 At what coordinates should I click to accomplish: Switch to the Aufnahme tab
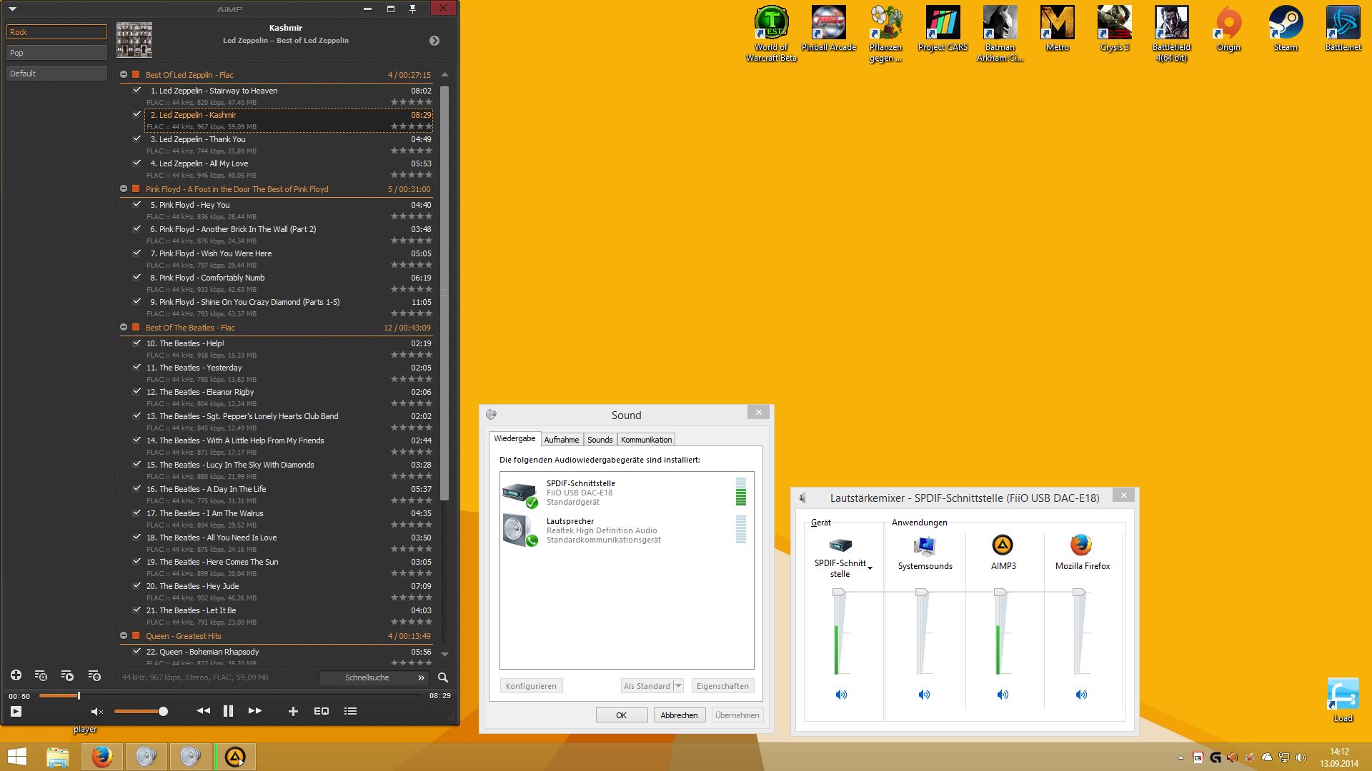click(561, 440)
